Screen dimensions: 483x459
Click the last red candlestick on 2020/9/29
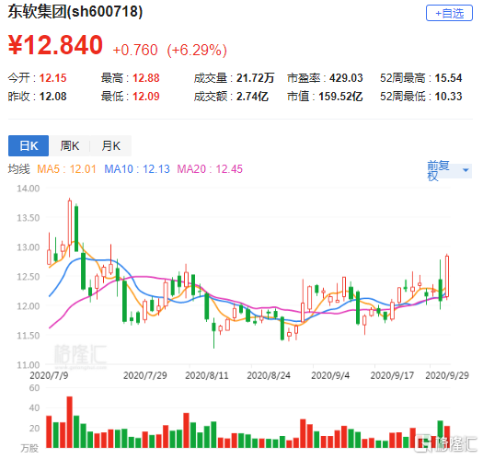point(446,276)
